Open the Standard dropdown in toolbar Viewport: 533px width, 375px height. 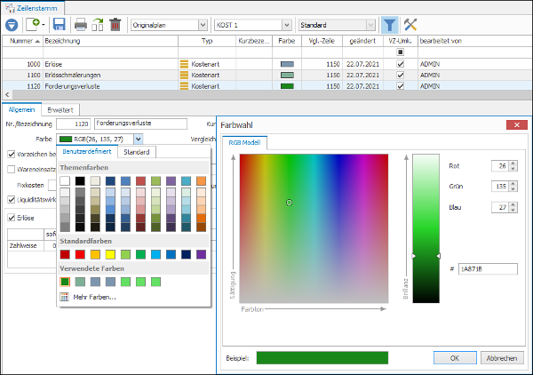(370, 25)
